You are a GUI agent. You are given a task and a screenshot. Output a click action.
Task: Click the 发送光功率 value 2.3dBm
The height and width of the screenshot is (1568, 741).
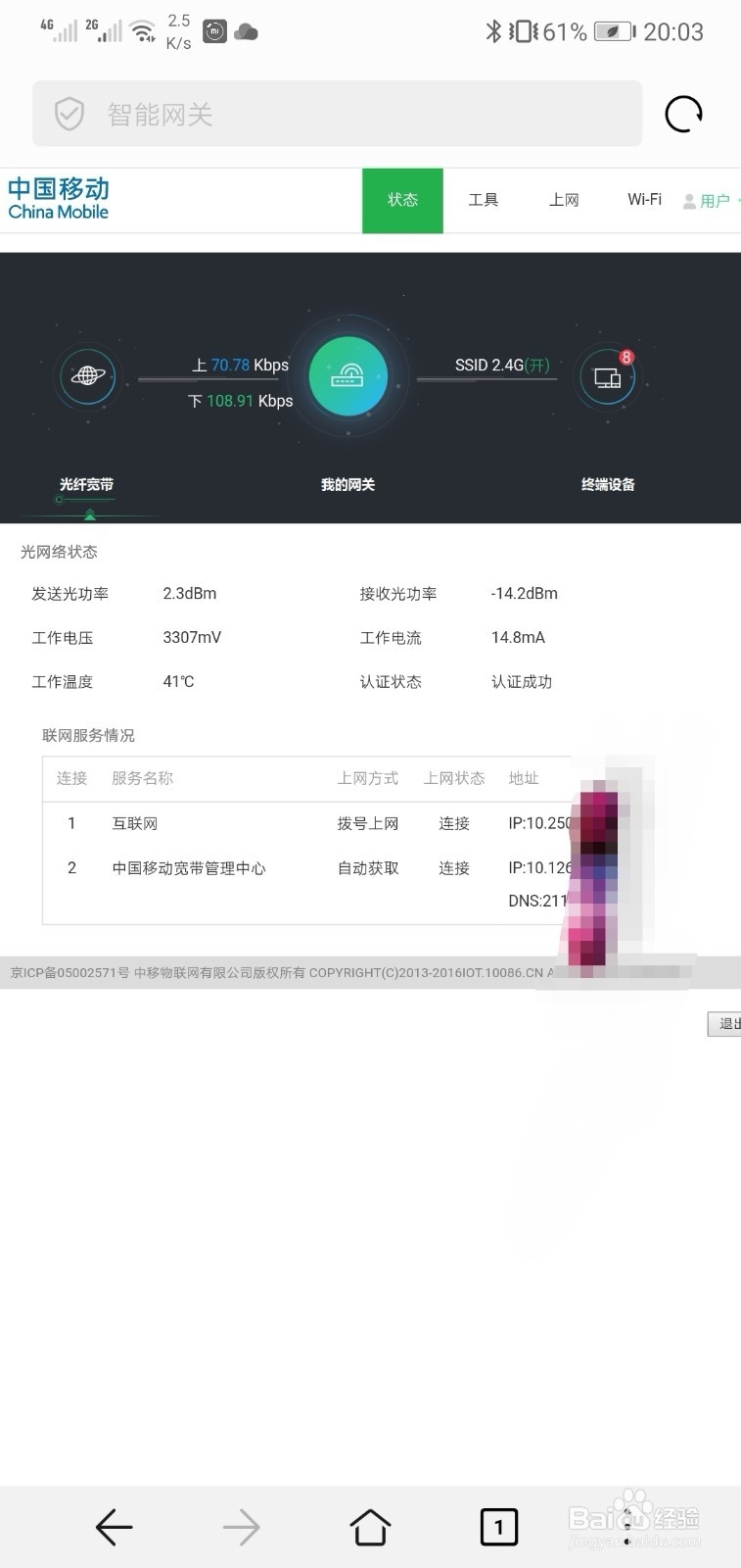click(x=190, y=594)
